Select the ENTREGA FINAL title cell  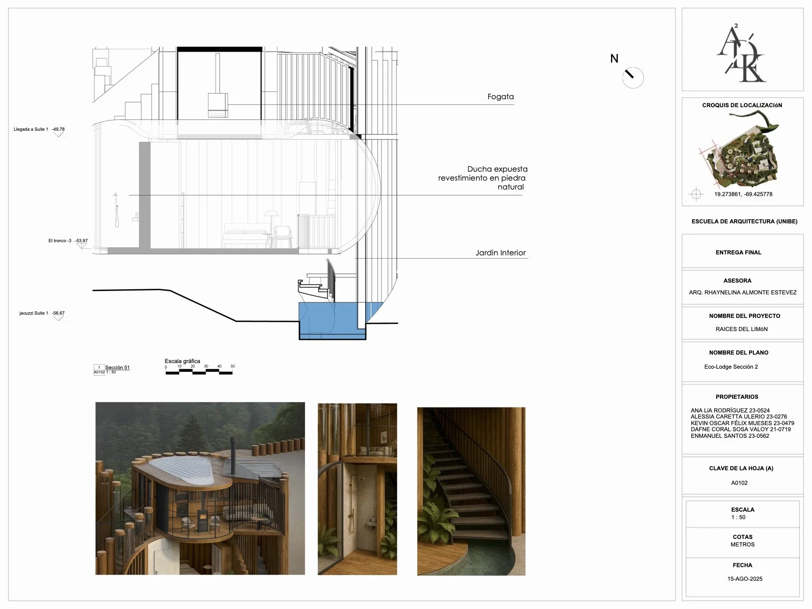[742, 252]
